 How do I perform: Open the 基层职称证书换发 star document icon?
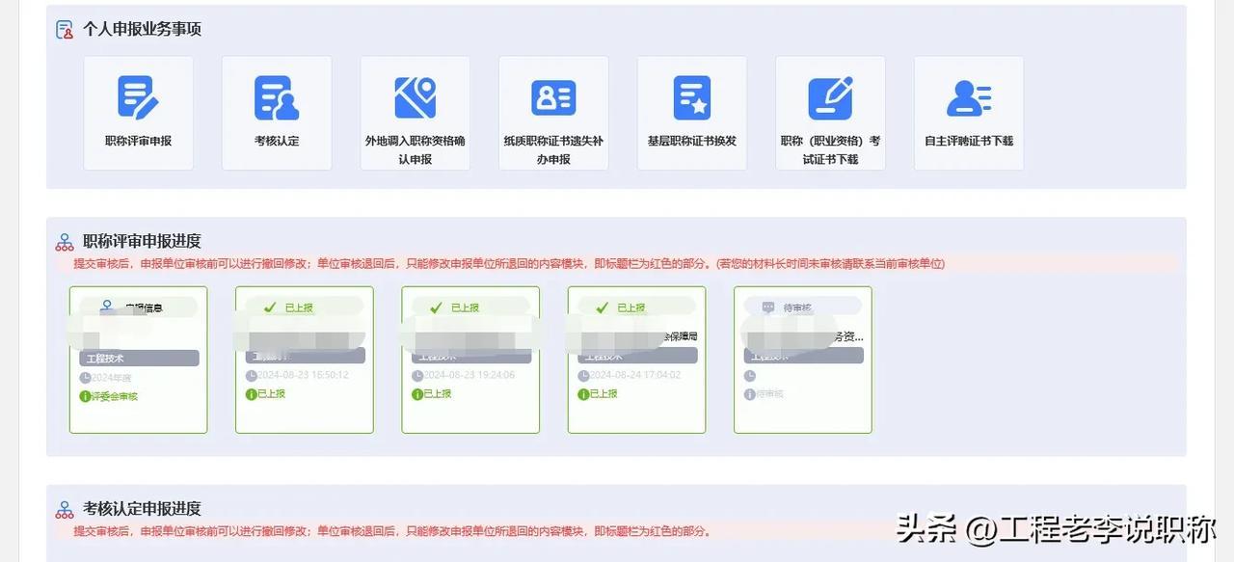pos(692,97)
